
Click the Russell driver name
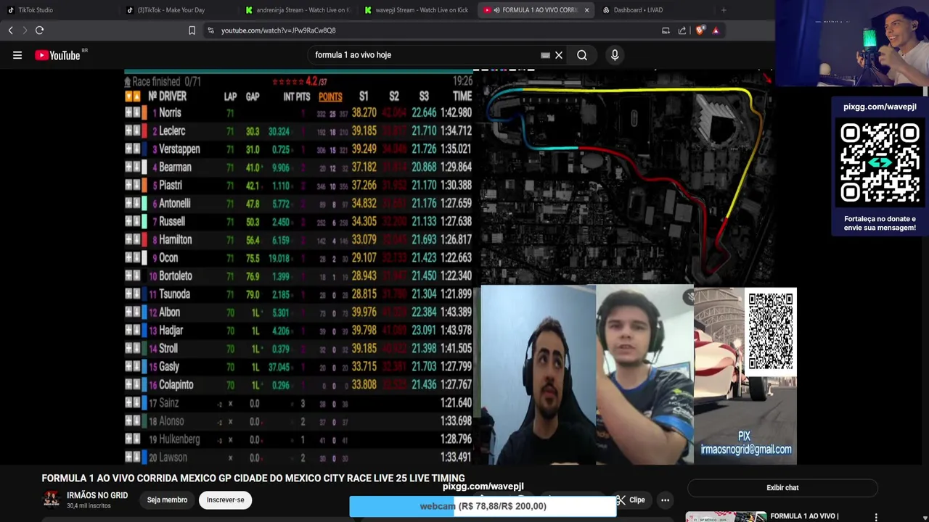tap(172, 222)
